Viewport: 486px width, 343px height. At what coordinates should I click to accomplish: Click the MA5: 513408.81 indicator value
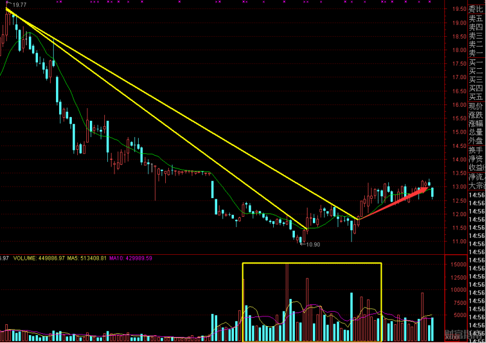[x=87, y=258]
